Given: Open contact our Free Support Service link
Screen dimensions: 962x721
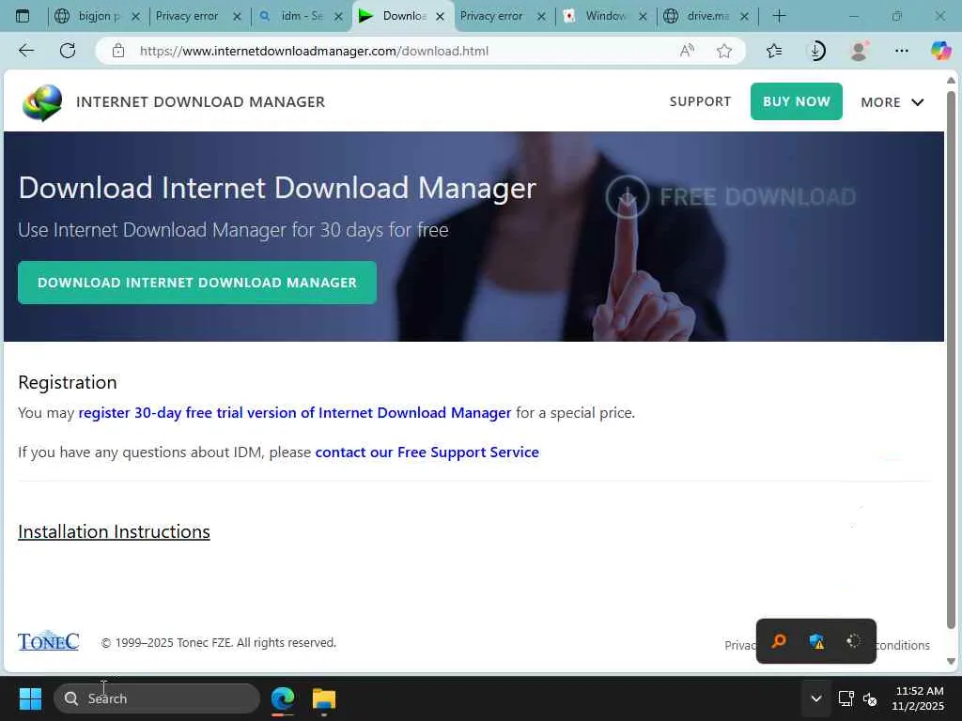Looking at the screenshot, I should click(427, 452).
